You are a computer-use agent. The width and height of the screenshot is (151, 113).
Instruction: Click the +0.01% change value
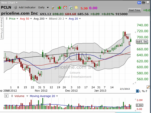tap(107, 14)
